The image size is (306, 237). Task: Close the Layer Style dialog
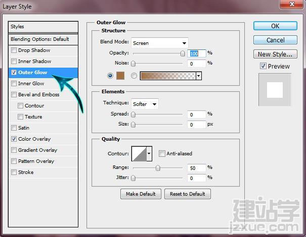pos(292,4)
